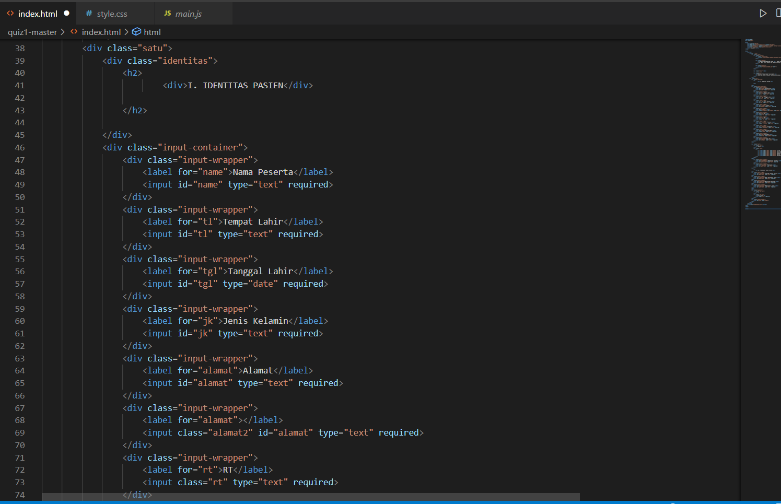Select line number 41 in gutter
Screen dimensions: 781x504
point(20,85)
